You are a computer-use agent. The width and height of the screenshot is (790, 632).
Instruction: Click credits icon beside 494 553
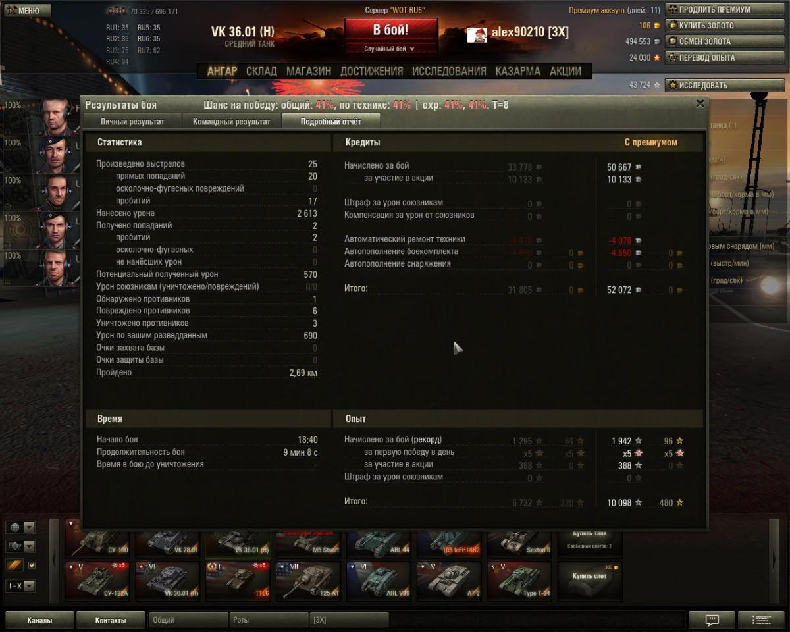pos(656,41)
